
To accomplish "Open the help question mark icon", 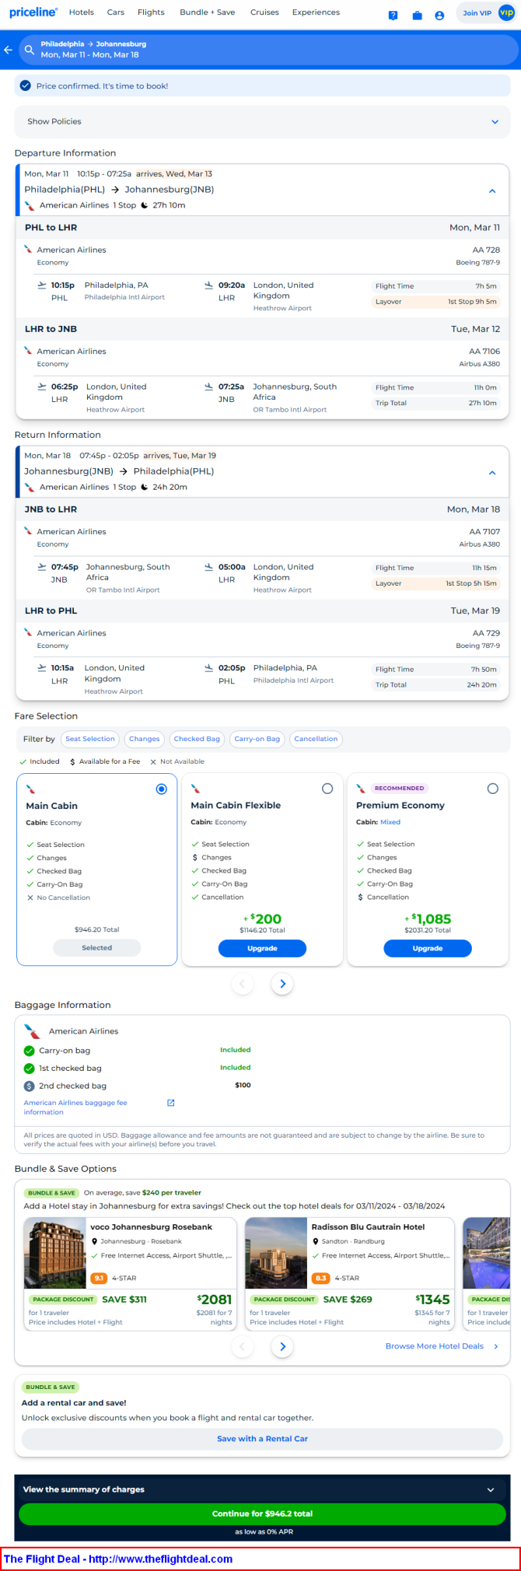I will (x=393, y=15).
